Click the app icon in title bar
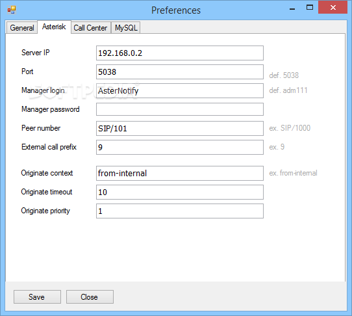Screen dimensions: 352x316 [12, 10]
